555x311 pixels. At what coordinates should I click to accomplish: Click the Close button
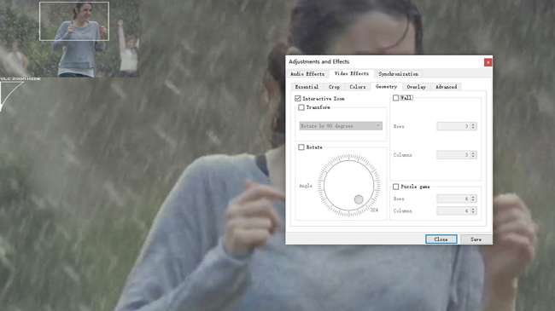click(x=441, y=239)
